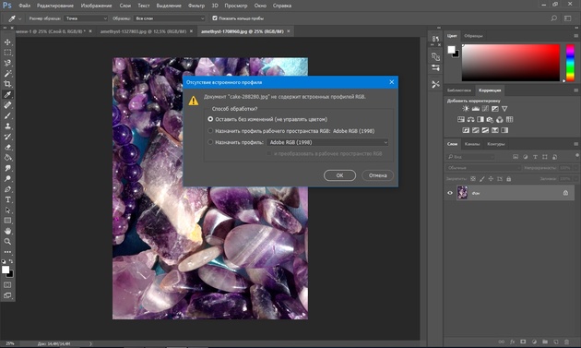Select the Hand tool
The height and width of the screenshot is (348, 581).
7,231
